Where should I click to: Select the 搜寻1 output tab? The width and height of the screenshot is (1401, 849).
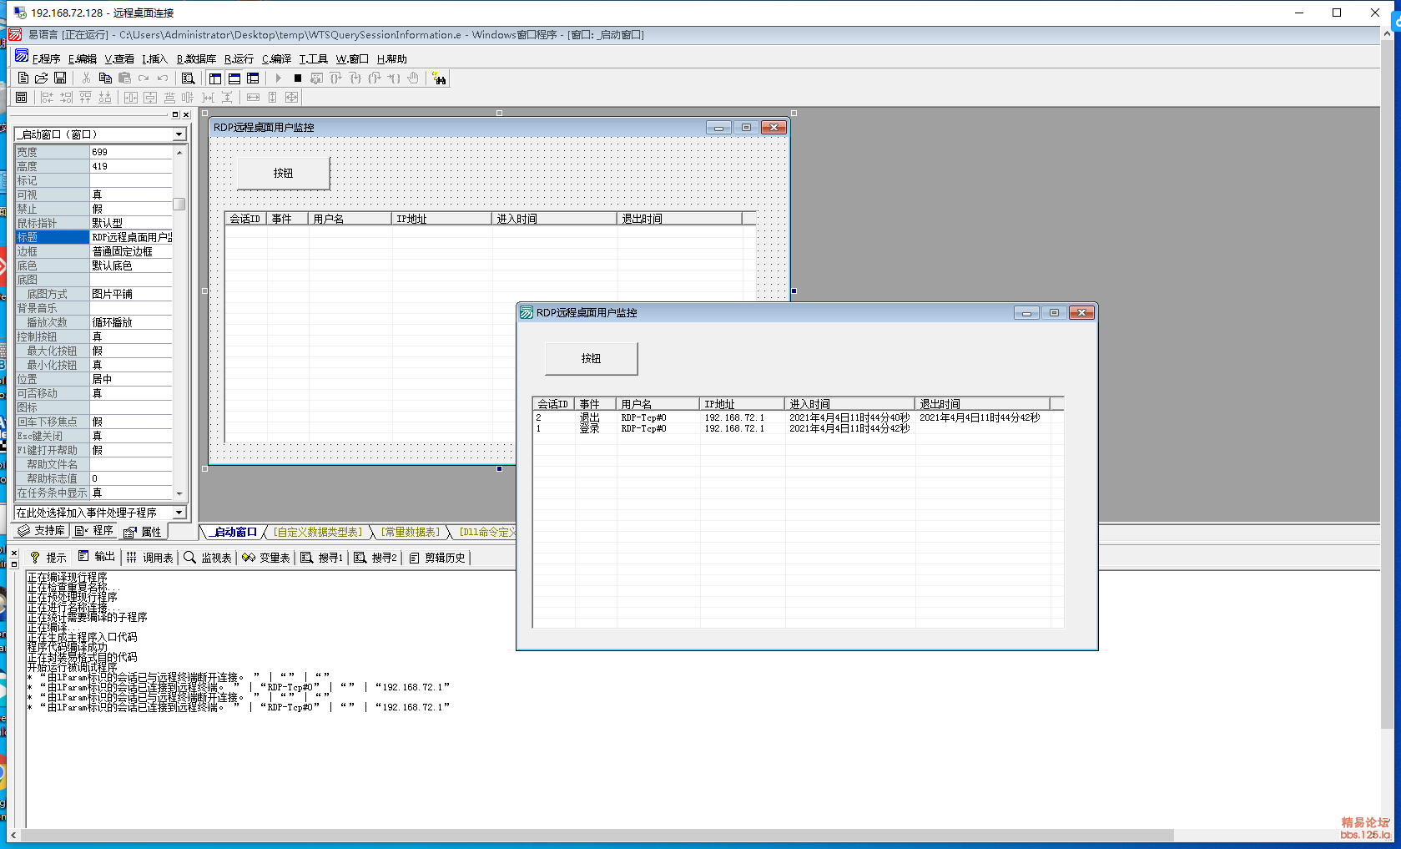click(322, 558)
